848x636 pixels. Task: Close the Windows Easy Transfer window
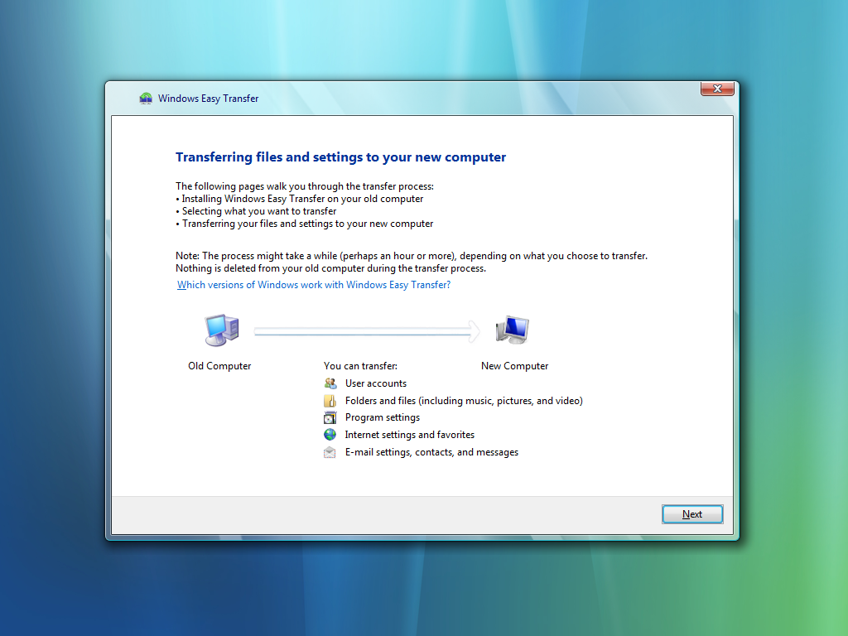tap(717, 89)
